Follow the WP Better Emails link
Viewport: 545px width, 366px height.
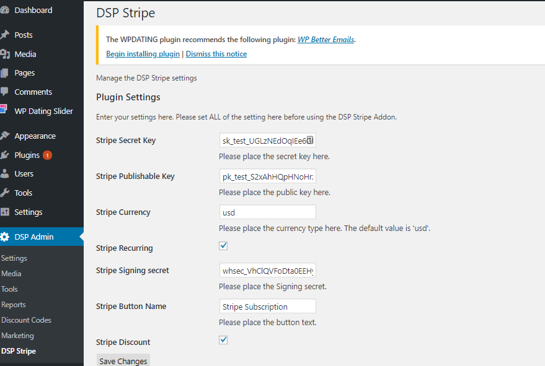pos(326,40)
